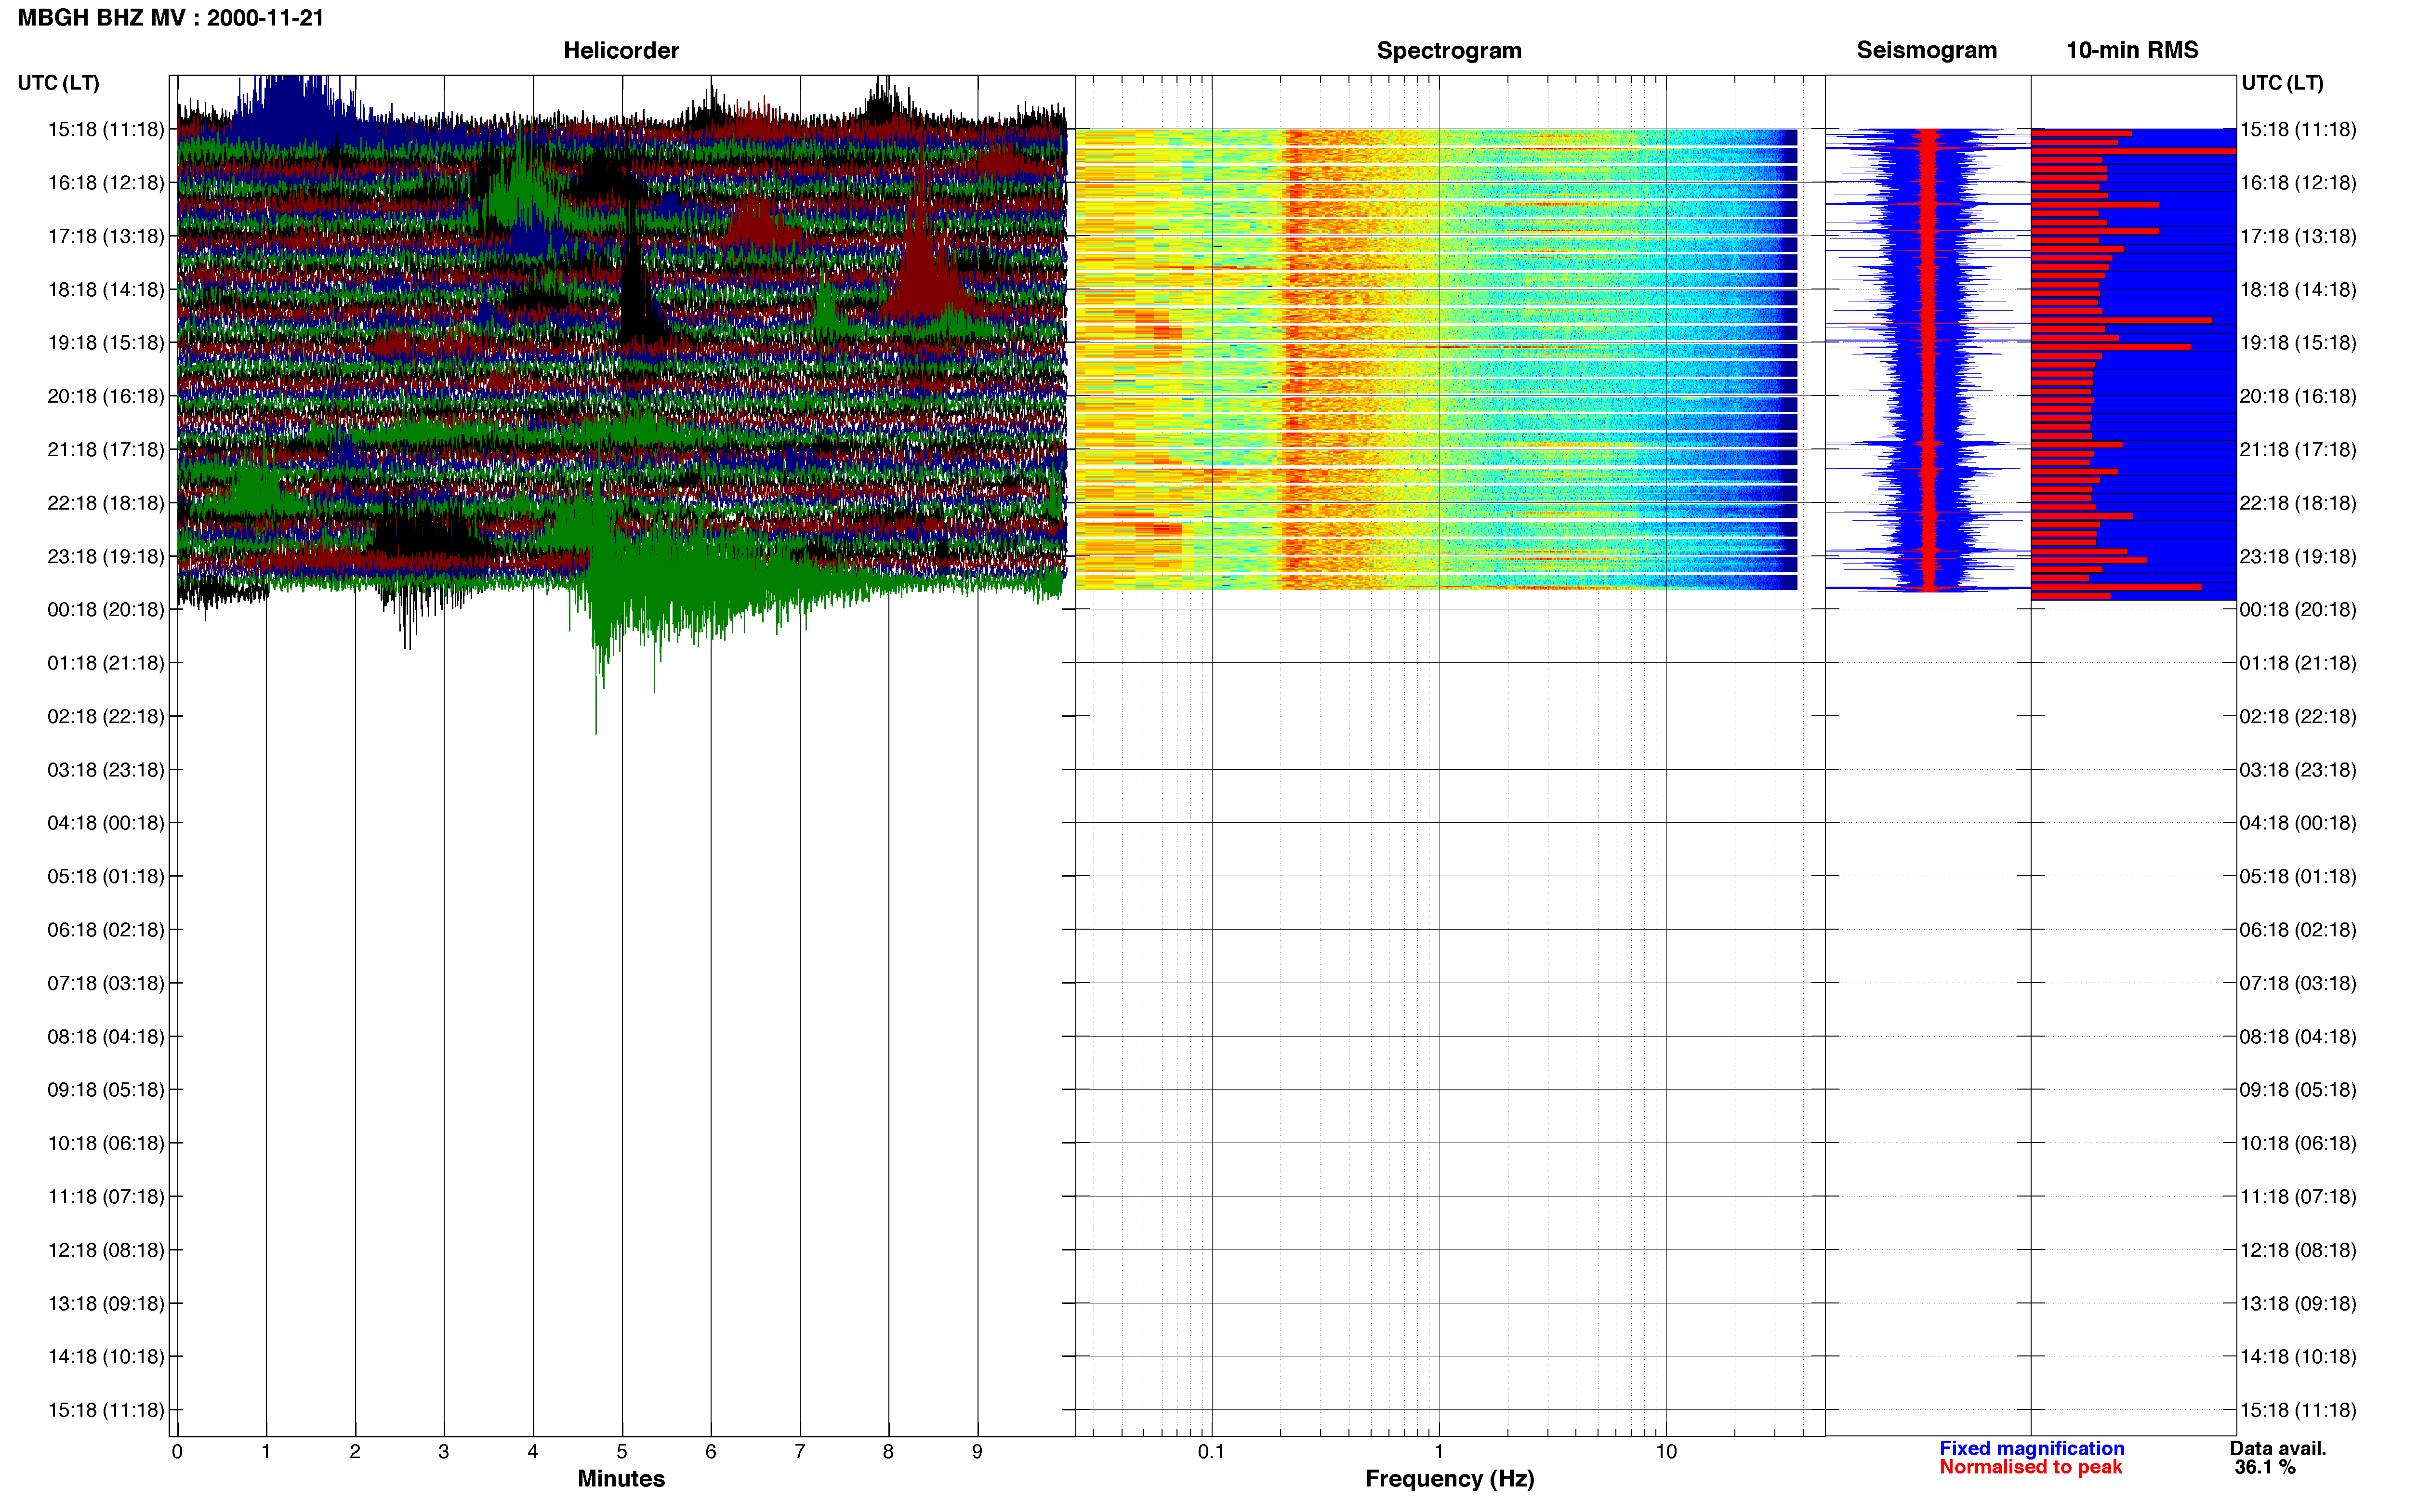Click the plot title 'MBGH BHZ MV : 2000-11-21'
This screenshot has width=2418, height=1512.
171,18
